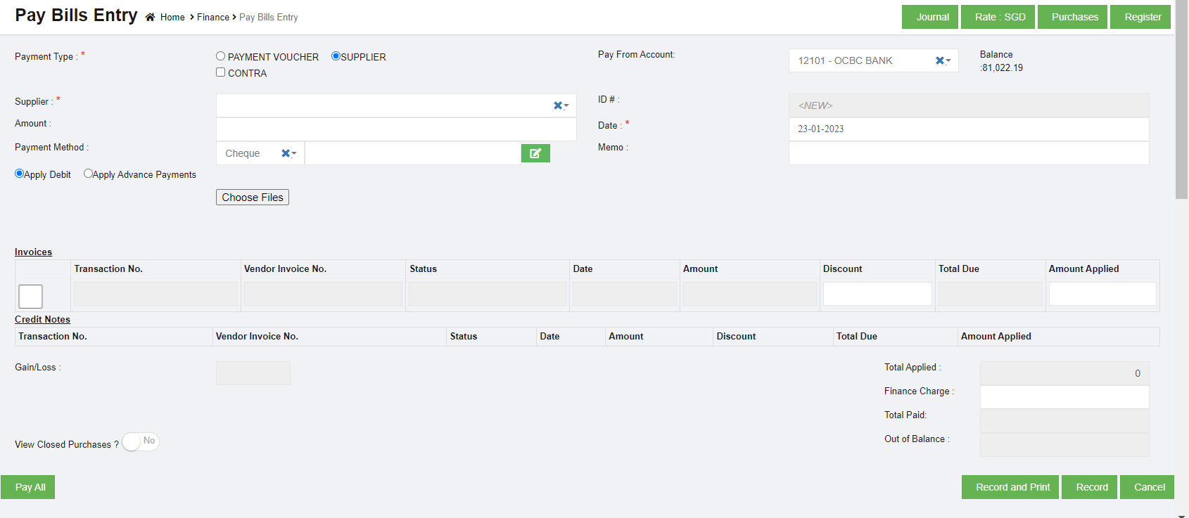The image size is (1189, 518).
Task: Select the SUPPLIER payment type
Action: point(336,56)
